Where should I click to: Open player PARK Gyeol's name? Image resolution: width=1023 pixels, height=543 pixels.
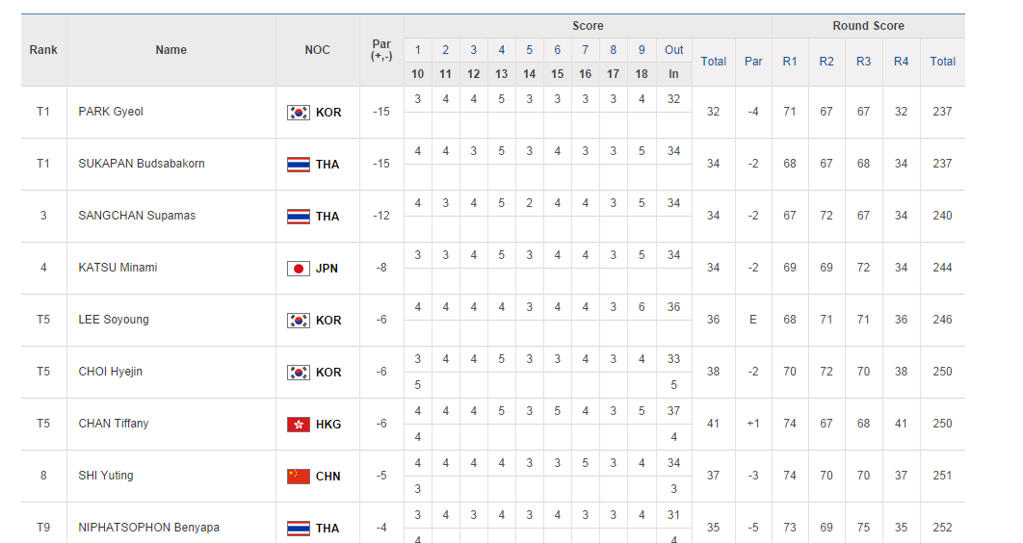pos(111,112)
